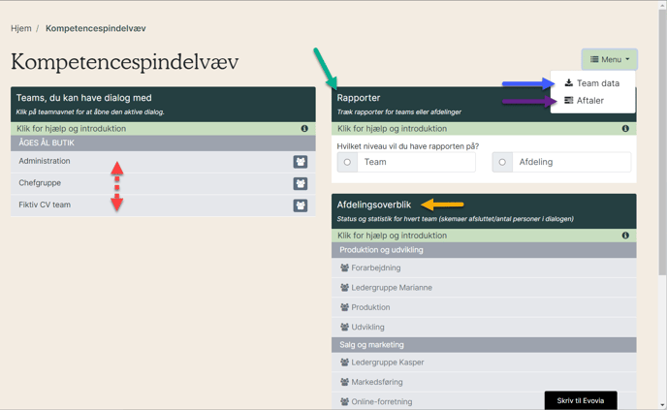The image size is (667, 410).
Task: Expand help and introduction under Teams
Action: pyautogui.click(x=72, y=129)
